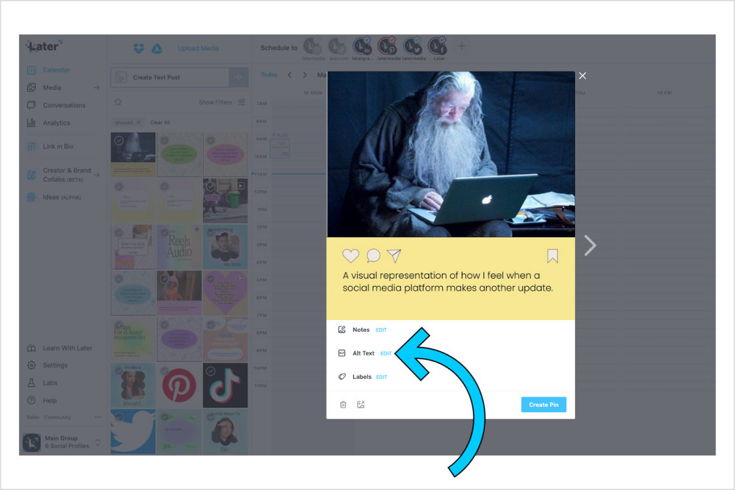This screenshot has height=490, width=735.
Task: Toggle the Later Facebook profile selection
Action: [438, 46]
